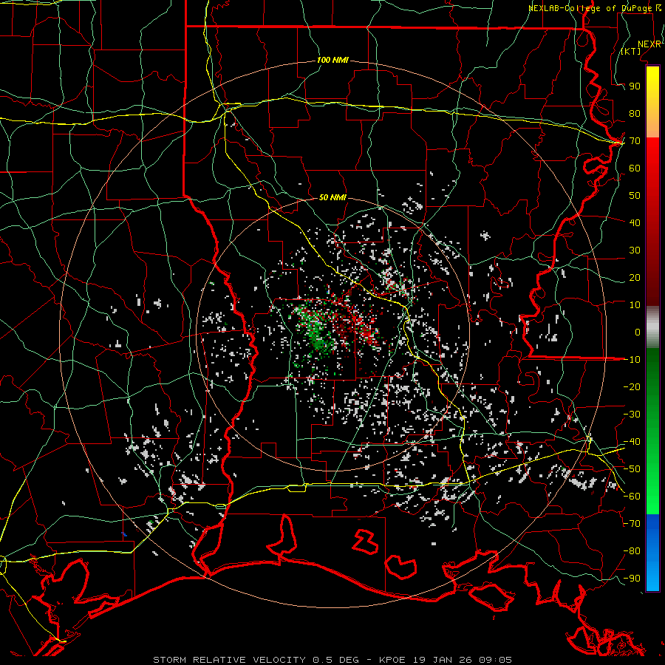Viewport: 665px width, 665px height.
Task: Click the '90' label on the velocity scale
Action: 635,86
